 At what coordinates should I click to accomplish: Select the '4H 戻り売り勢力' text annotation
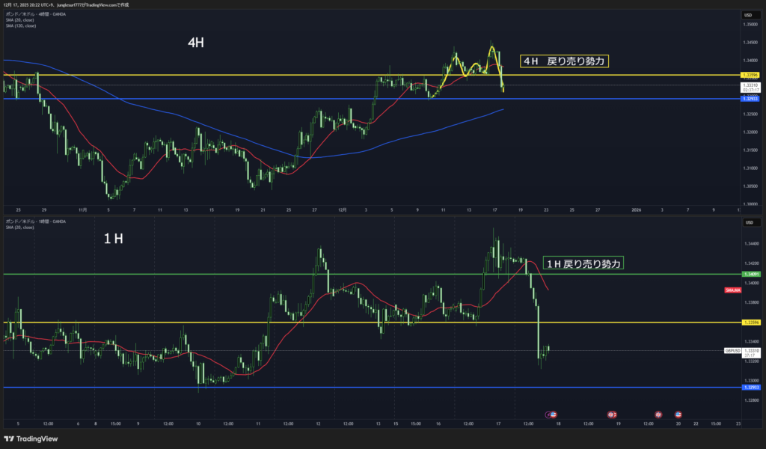[x=564, y=61]
